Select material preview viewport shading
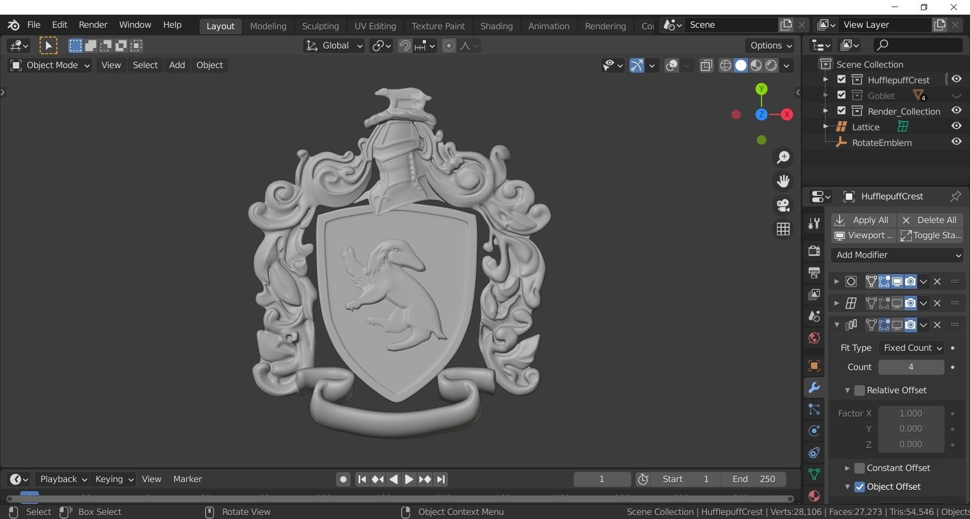 (756, 66)
